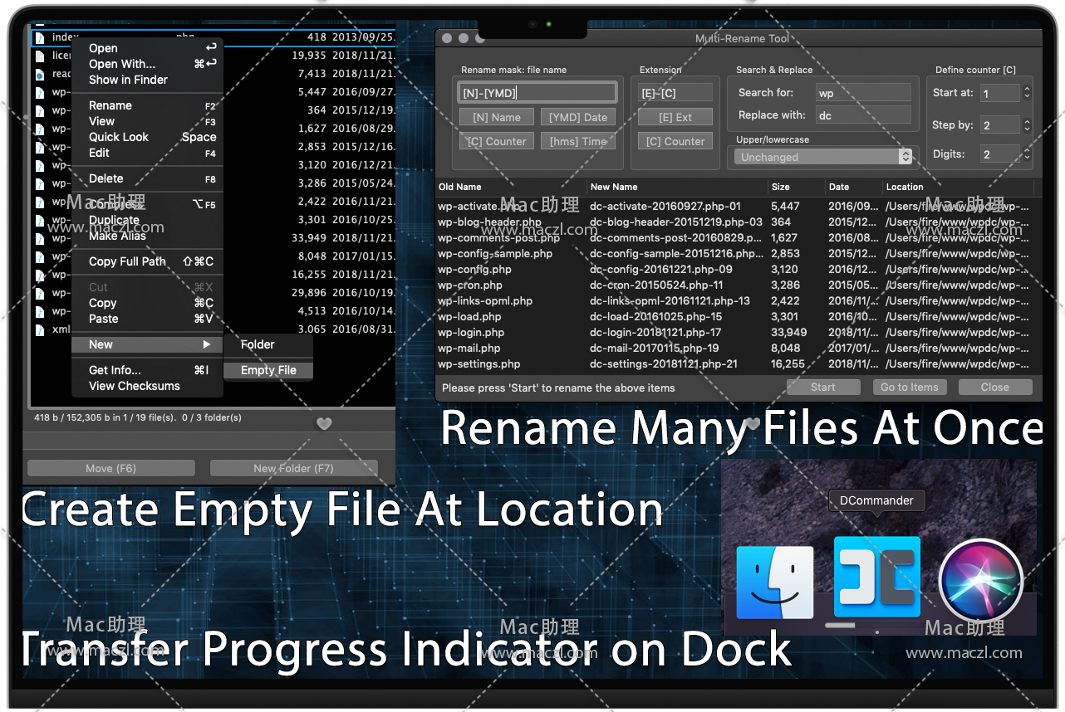Click Close at the bottom of Multi-Rename Tool
This screenshot has width=1065, height=712.
click(x=995, y=388)
